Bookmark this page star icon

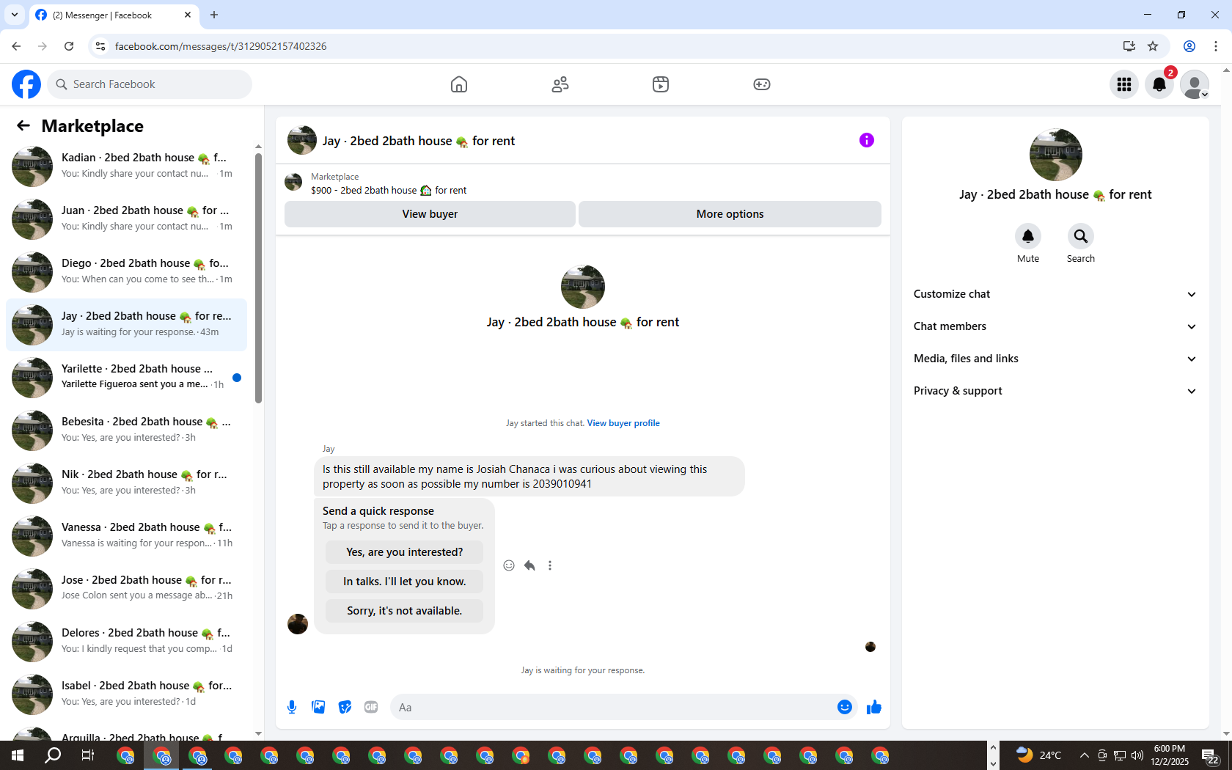tap(1153, 46)
